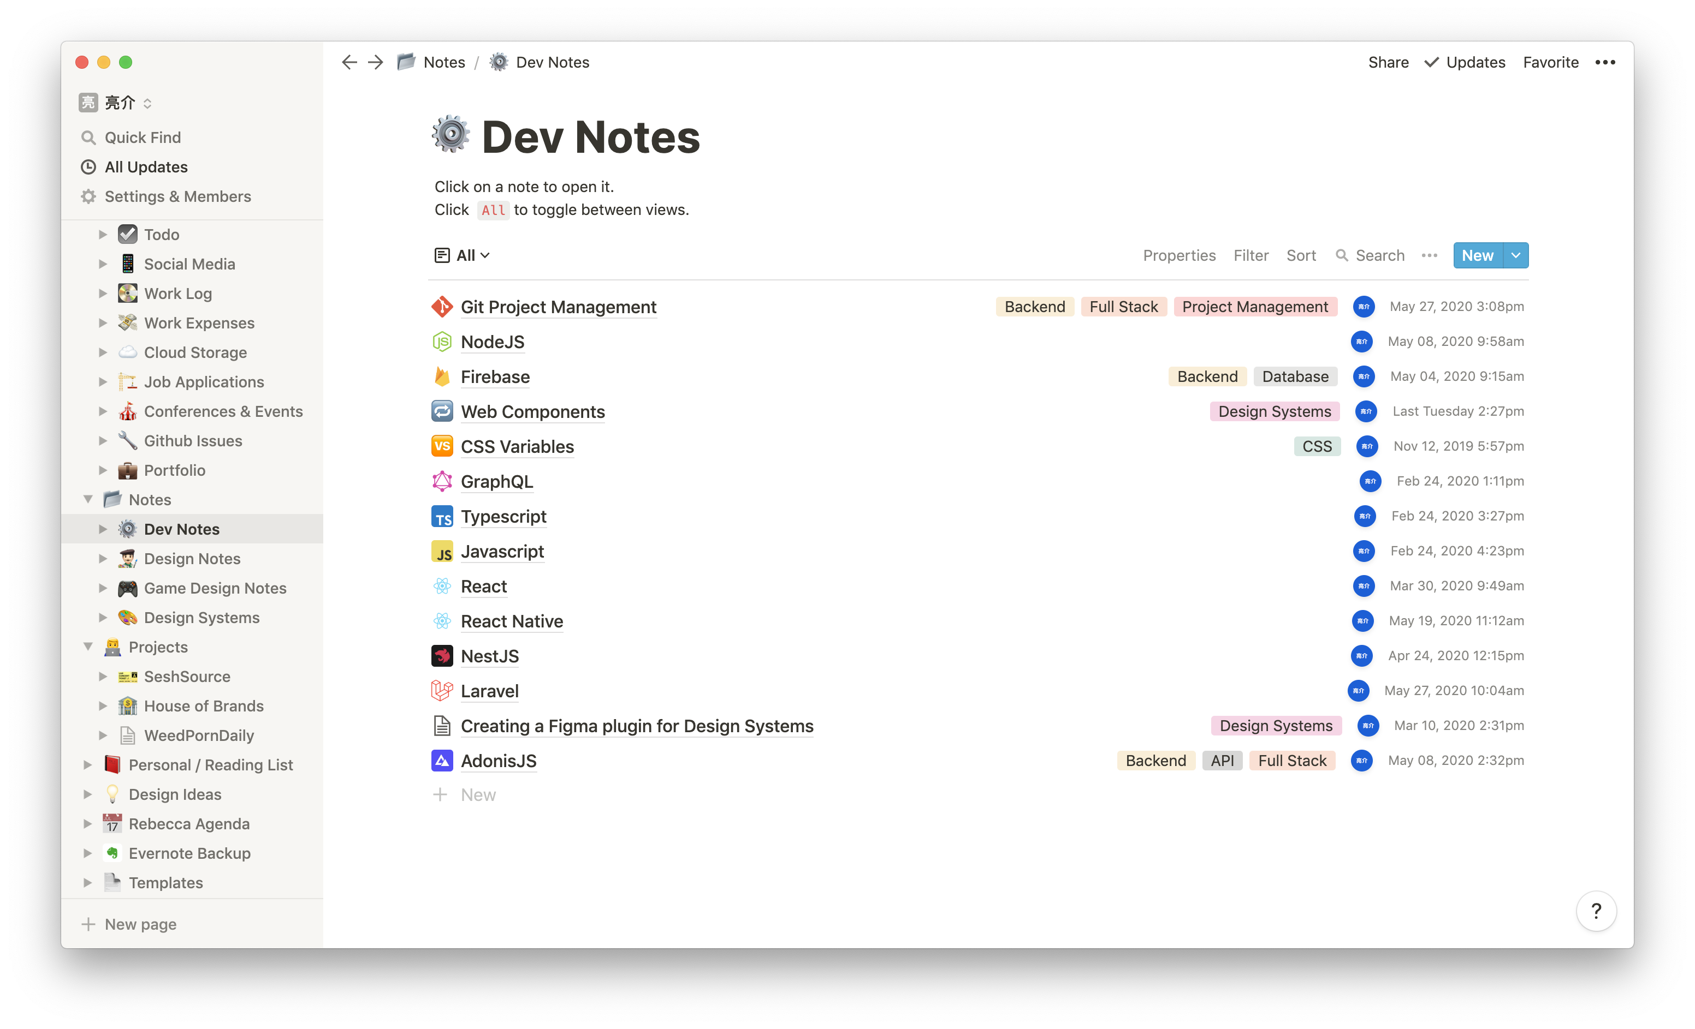Open Settings & Members

click(x=177, y=196)
